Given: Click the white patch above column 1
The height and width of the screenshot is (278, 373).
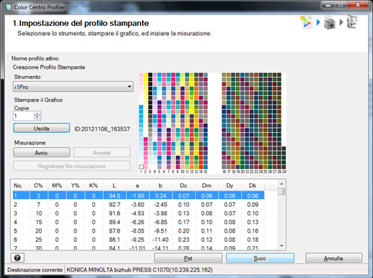Looking at the screenshot, I should (x=141, y=167).
